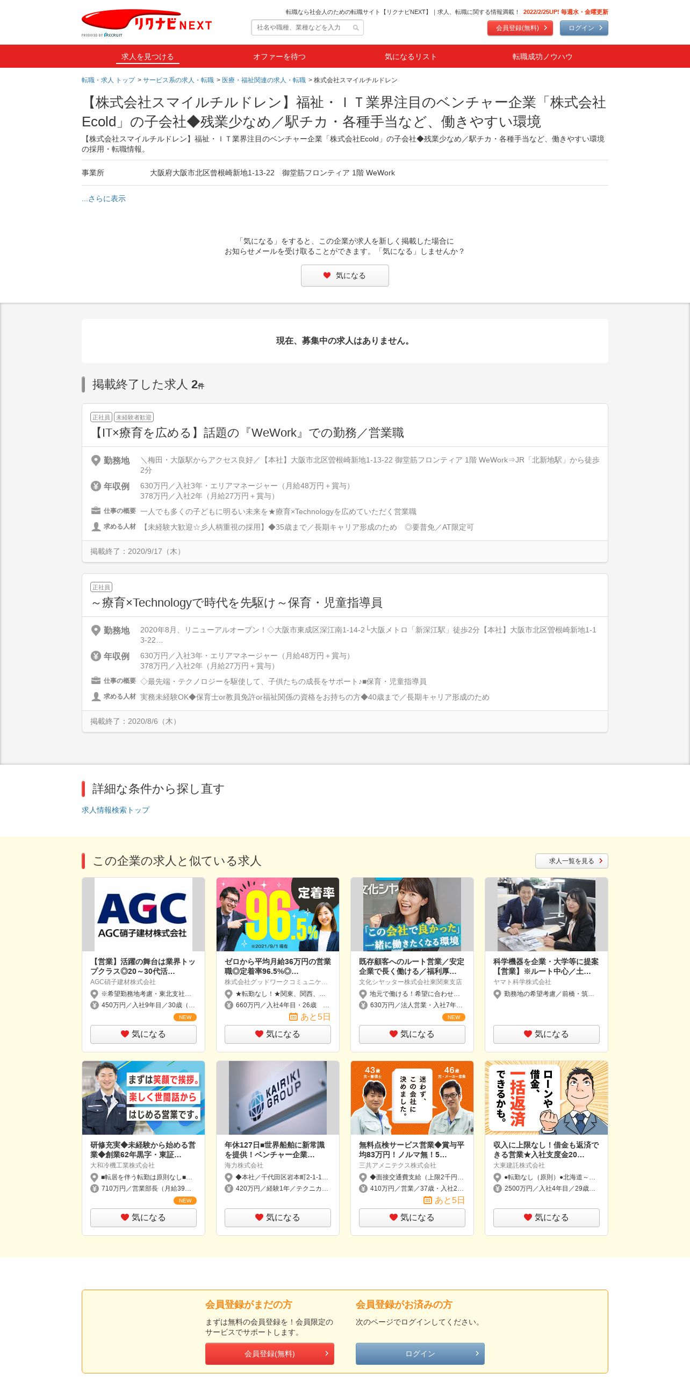Click 気になる on 大東建託 card
This screenshot has width=690, height=1381.
(547, 1218)
